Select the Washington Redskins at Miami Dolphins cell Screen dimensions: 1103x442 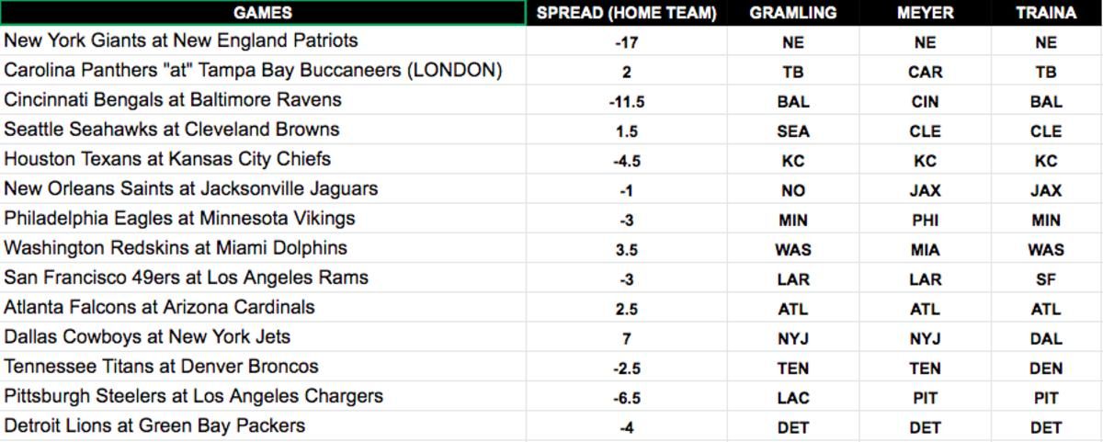point(263,249)
